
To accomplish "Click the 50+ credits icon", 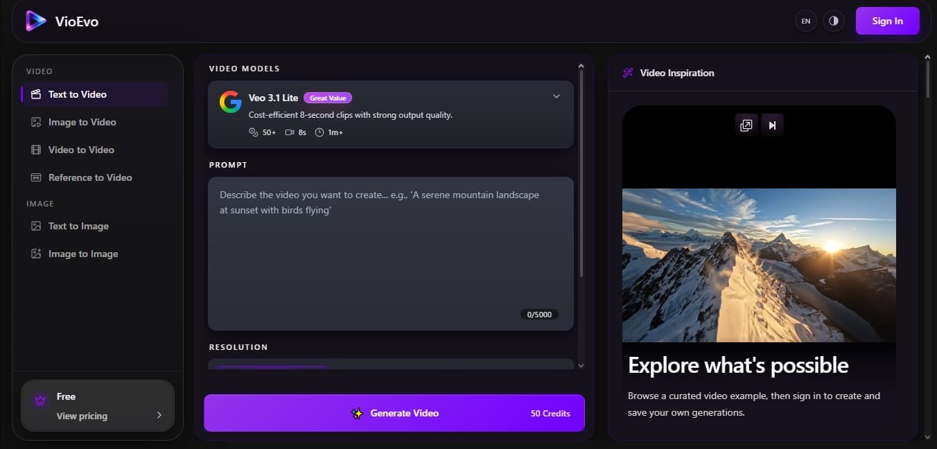I will (x=253, y=132).
